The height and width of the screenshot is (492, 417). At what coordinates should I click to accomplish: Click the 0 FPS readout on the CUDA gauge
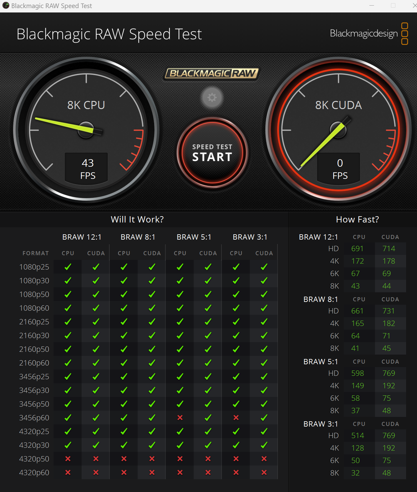(339, 169)
